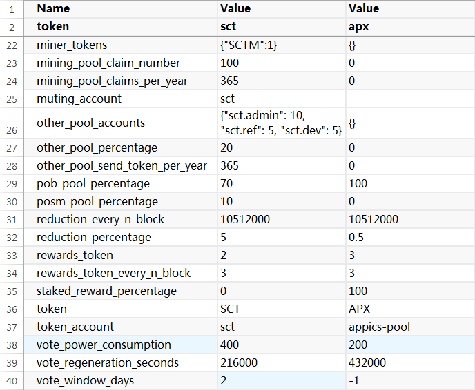
Task: Select the 'rewards_token' cell
Action: coord(121,255)
